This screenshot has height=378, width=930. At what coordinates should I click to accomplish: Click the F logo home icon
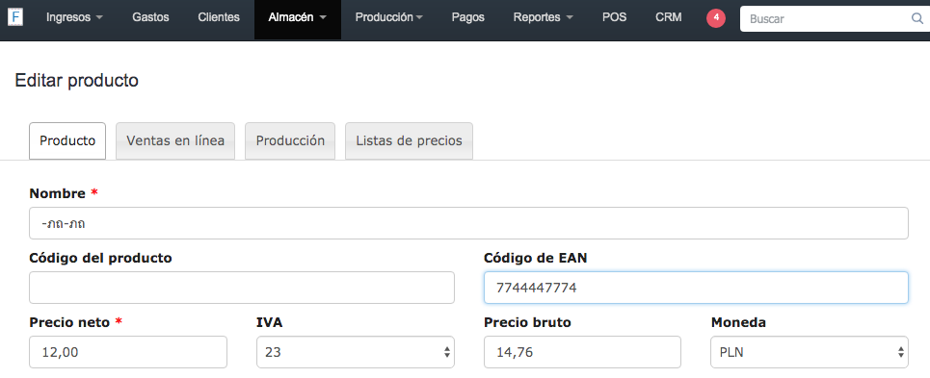click(14, 17)
